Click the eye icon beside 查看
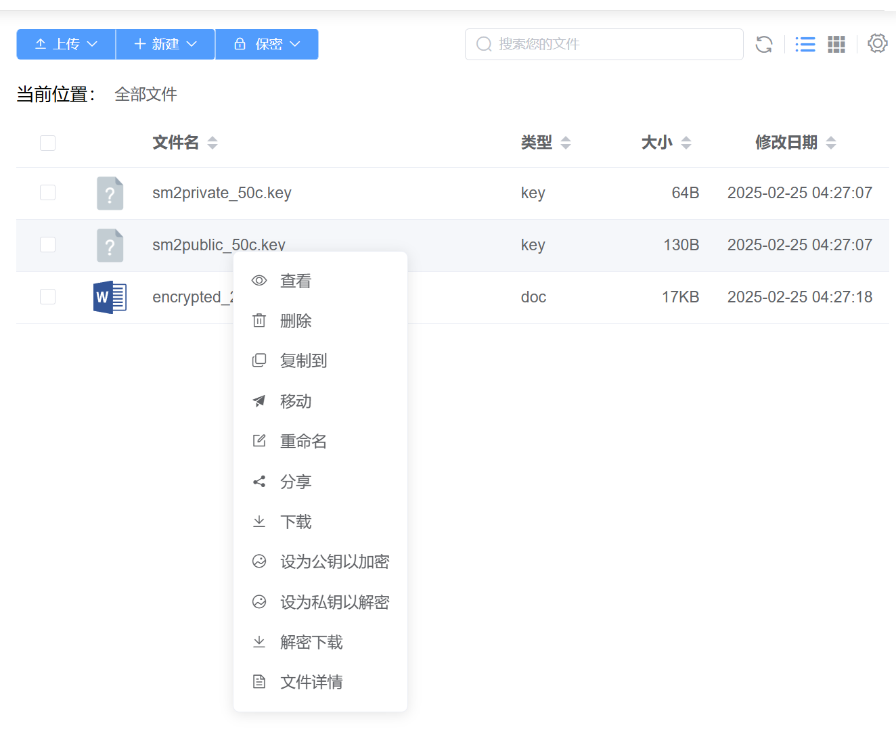The height and width of the screenshot is (736, 896). click(x=259, y=281)
